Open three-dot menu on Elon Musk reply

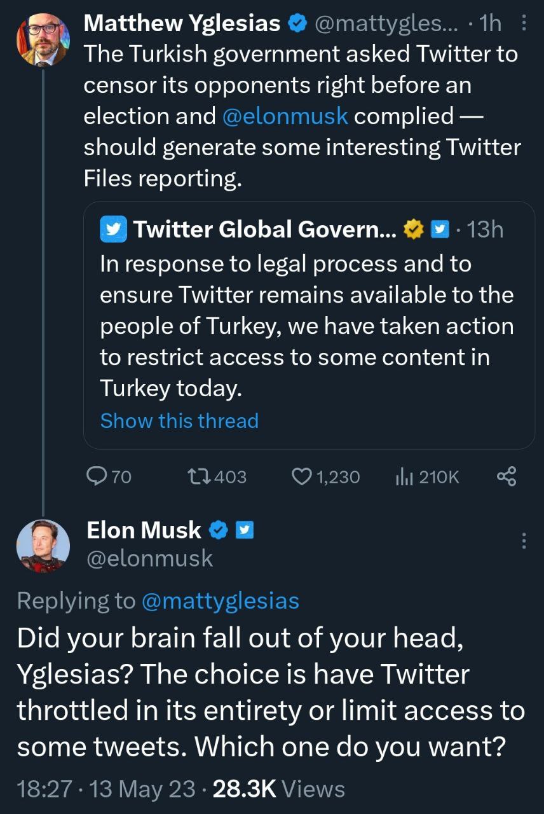[524, 541]
